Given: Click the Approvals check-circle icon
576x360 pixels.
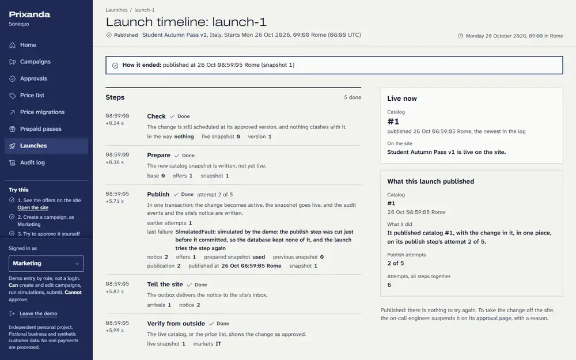Looking at the screenshot, I should [13, 78].
